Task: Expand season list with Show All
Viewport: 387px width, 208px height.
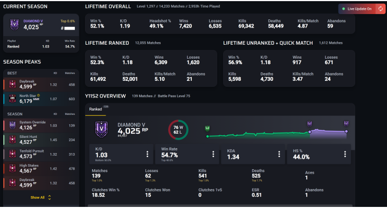Action: pos(41,197)
